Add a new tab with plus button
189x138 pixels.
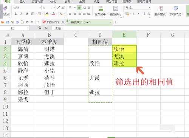116,22
